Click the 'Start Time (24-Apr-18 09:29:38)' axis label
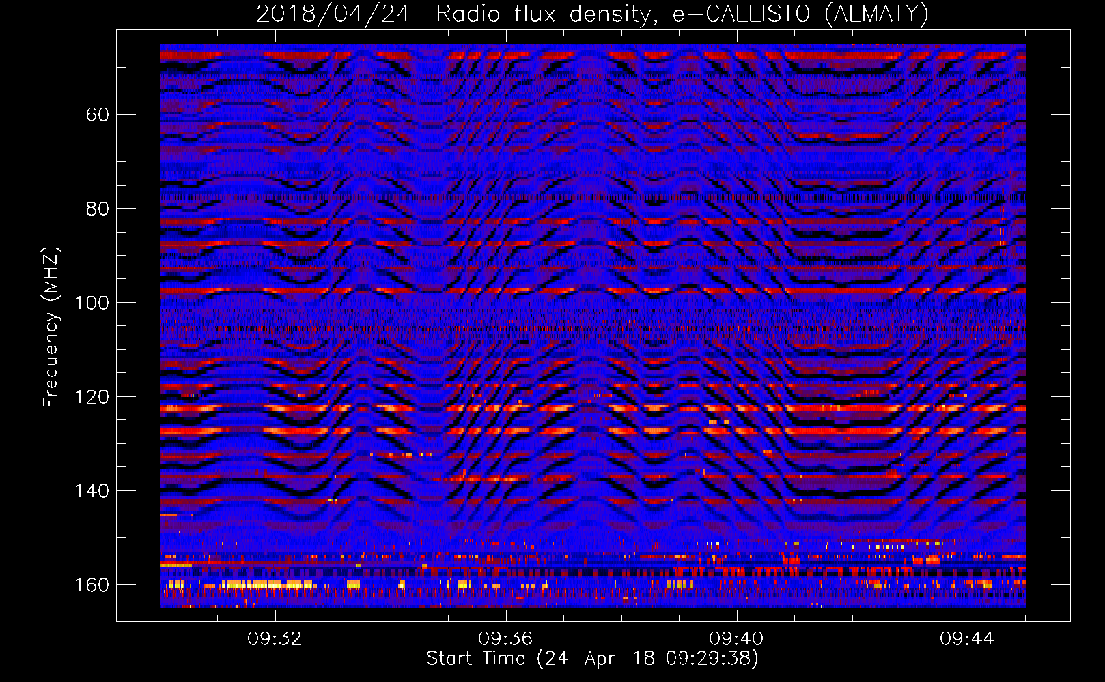This screenshot has height=682, width=1105. (x=592, y=659)
